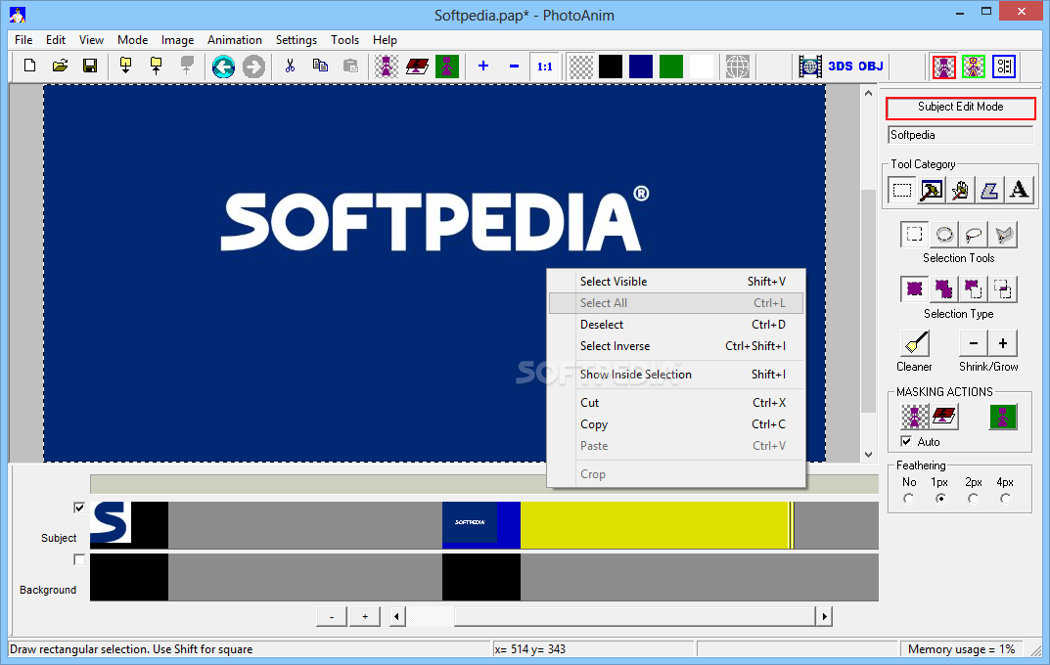Screen dimensions: 1050x665
Task: Choose the lasso selection tool
Action: (x=974, y=234)
